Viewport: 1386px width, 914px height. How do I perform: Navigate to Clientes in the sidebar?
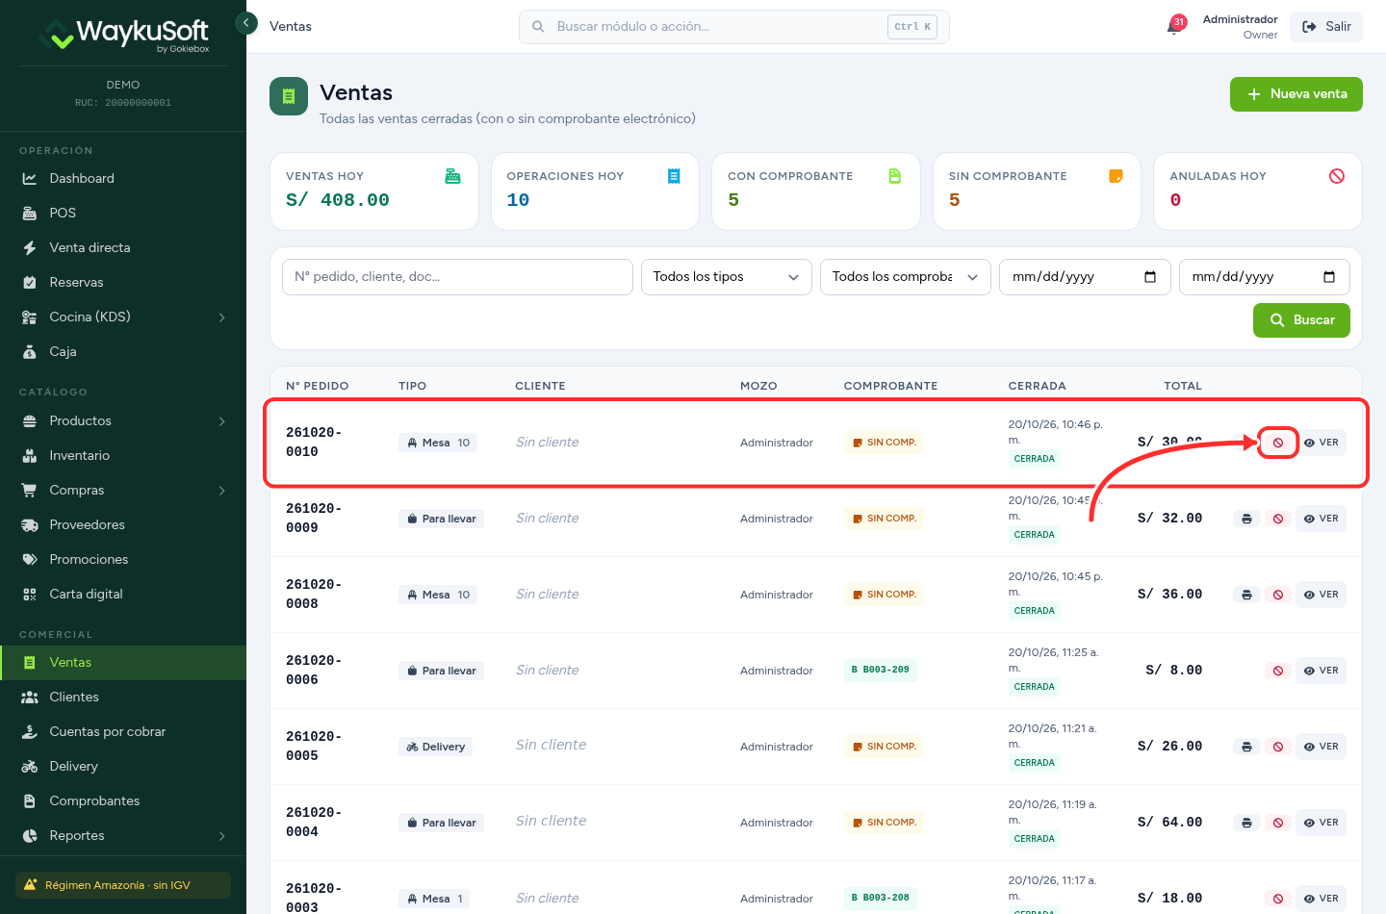[123, 698]
